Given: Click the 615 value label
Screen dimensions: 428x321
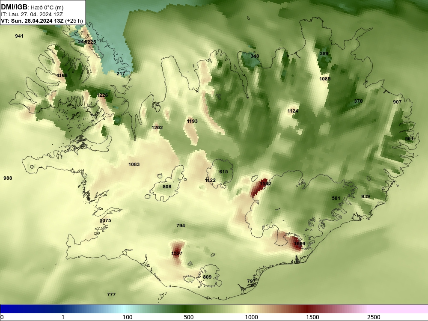Looking at the screenshot, I should point(223,172).
